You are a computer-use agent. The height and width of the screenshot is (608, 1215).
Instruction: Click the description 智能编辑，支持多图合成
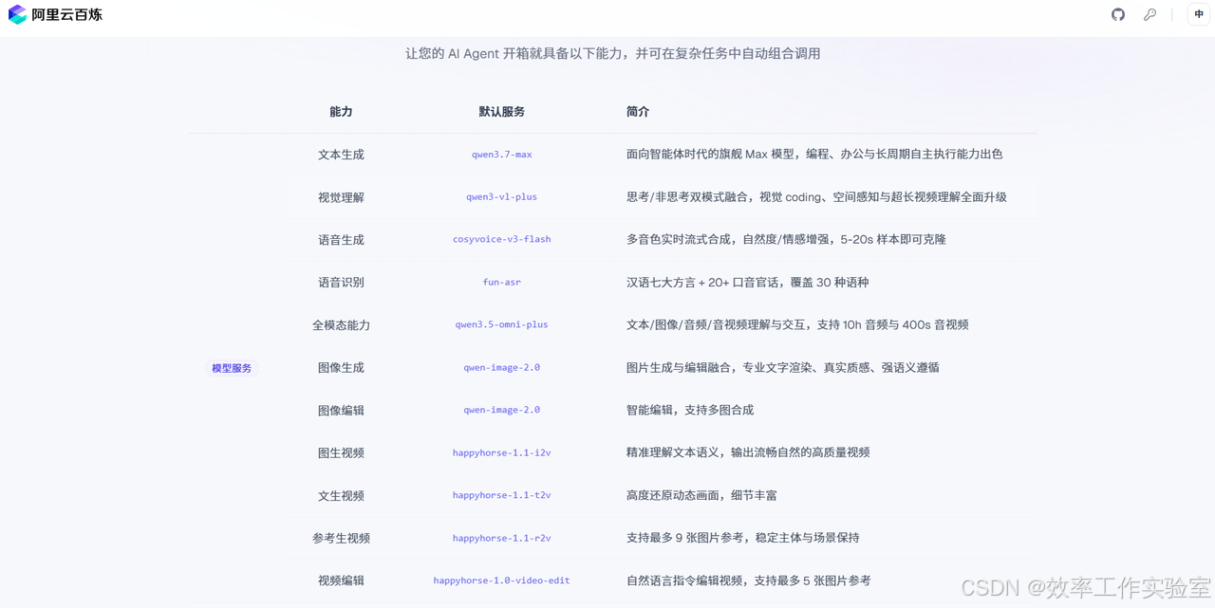(x=690, y=410)
